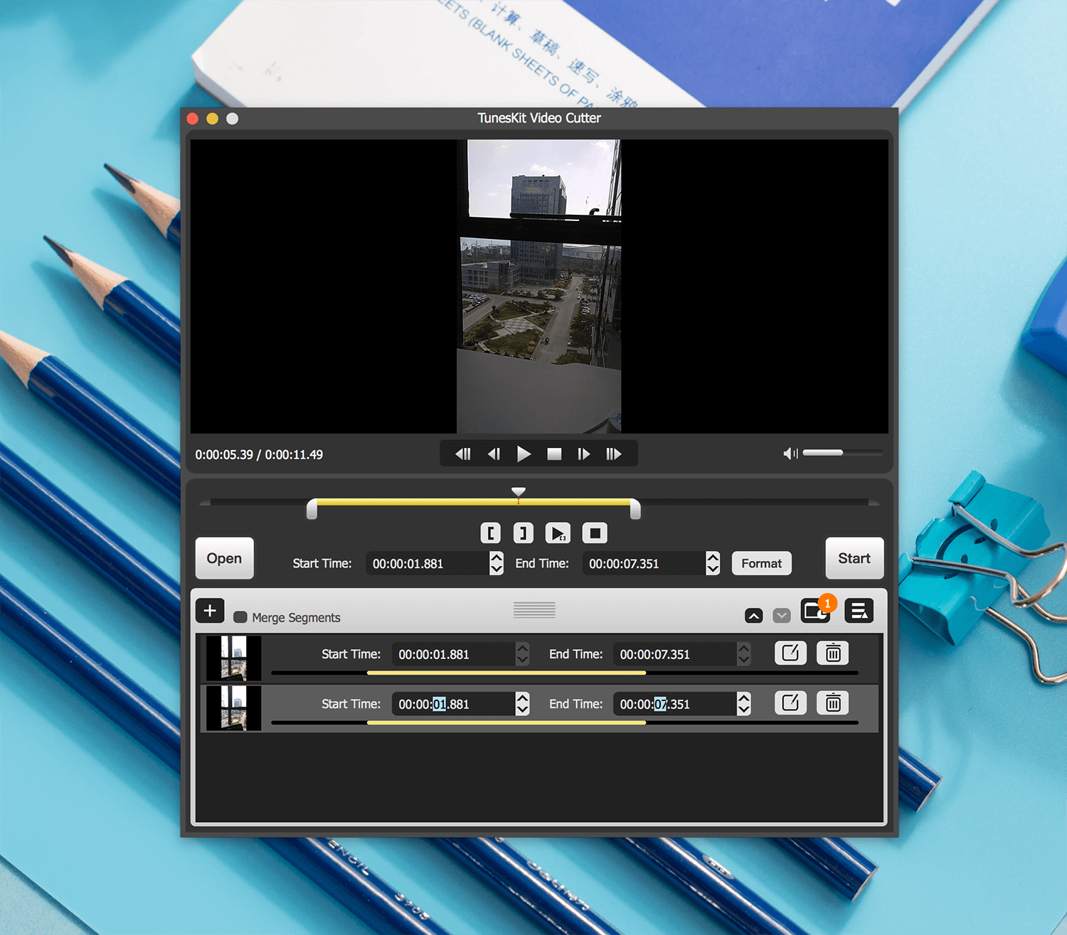Click second segment End Time field
The image size is (1067, 935).
674,704
